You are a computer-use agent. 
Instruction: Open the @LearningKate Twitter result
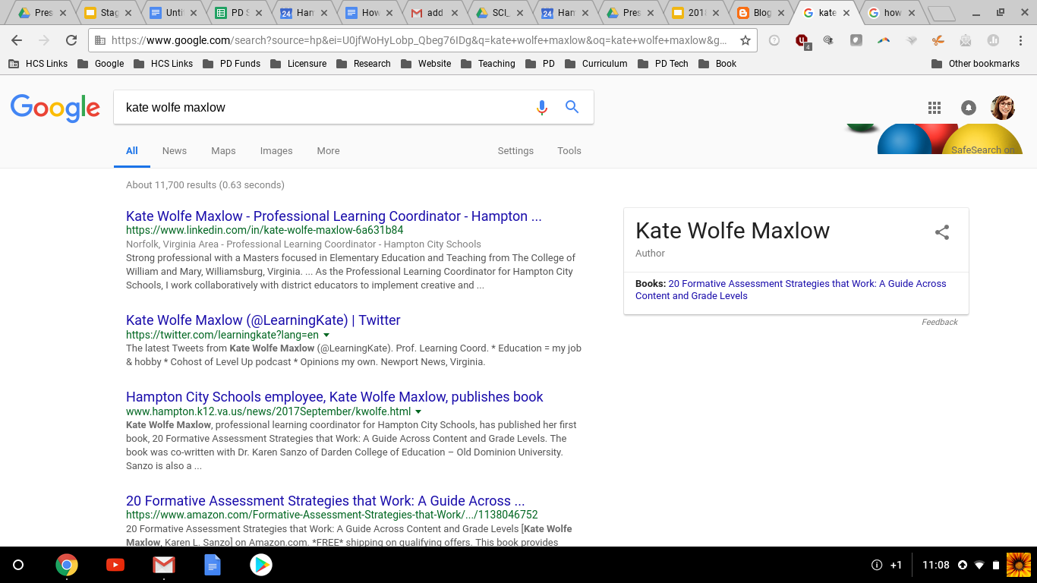tap(263, 320)
